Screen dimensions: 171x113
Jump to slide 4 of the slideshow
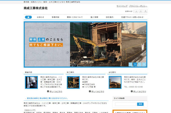coord(144,64)
